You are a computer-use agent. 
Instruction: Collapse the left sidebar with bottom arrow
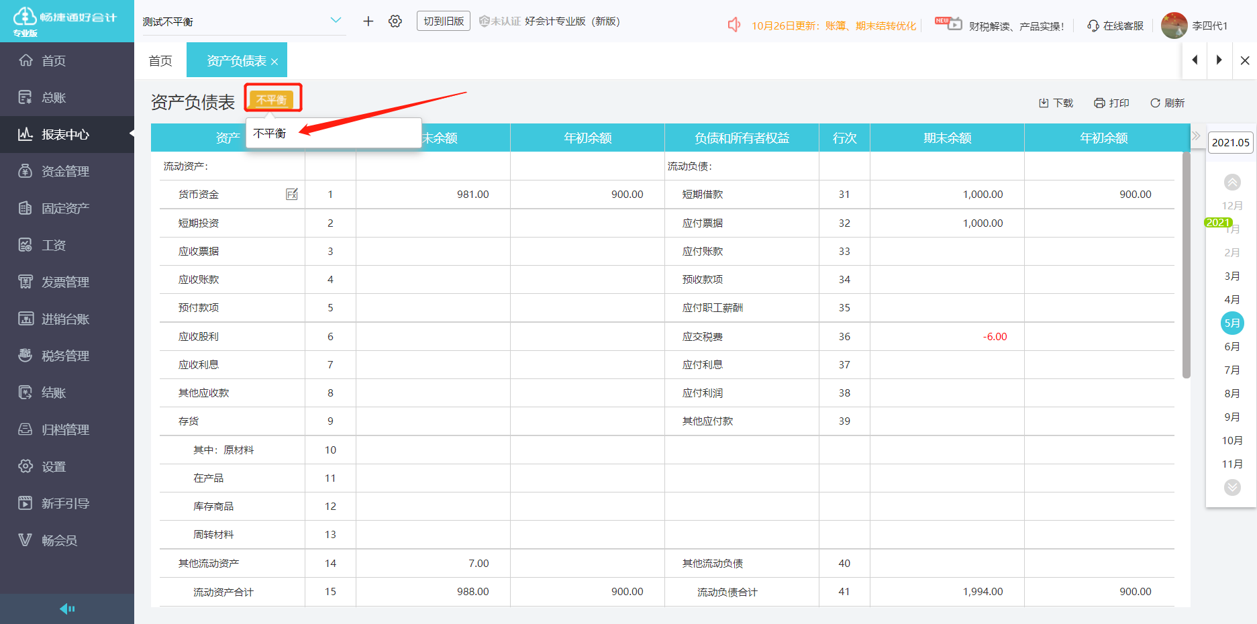click(x=67, y=609)
